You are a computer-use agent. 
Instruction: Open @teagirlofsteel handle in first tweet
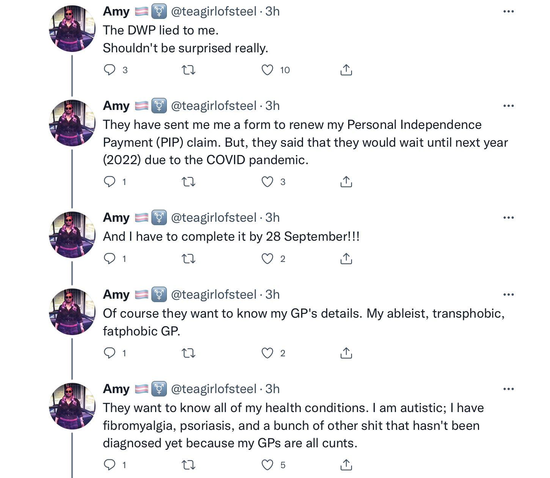(x=214, y=11)
